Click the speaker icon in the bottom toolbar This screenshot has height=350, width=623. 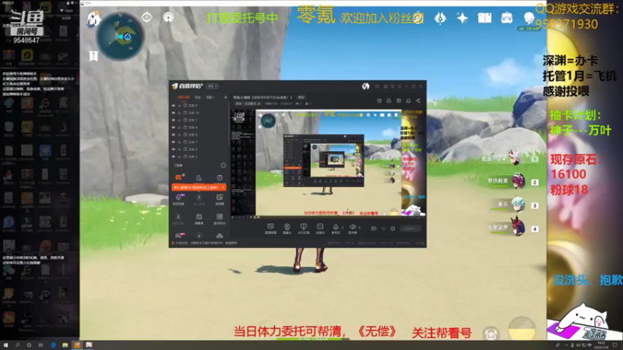click(x=353, y=227)
